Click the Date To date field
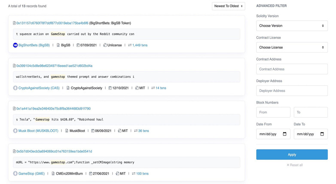 (x=311, y=134)
